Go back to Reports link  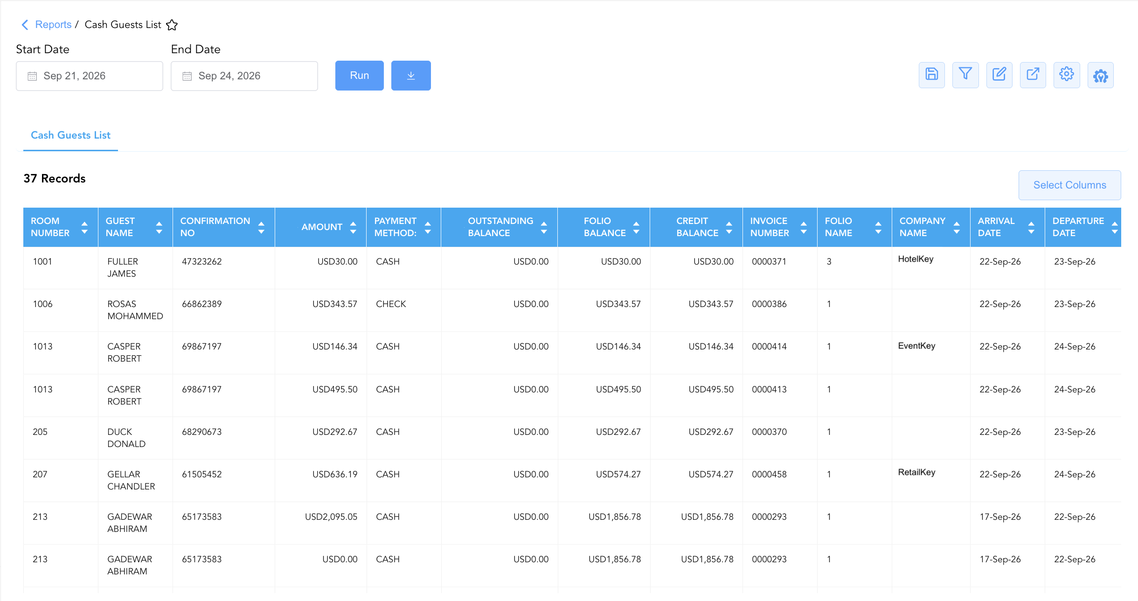53,25
